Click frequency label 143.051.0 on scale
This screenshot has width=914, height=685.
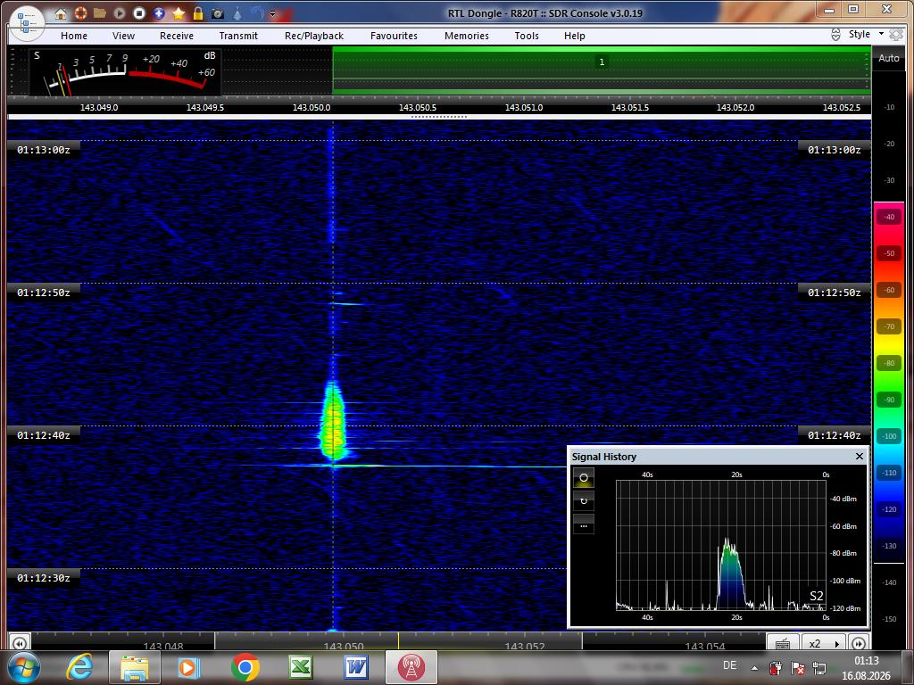pos(523,108)
